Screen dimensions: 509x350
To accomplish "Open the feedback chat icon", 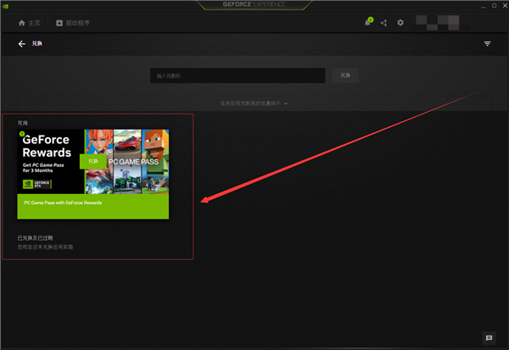I will pos(489,338).
